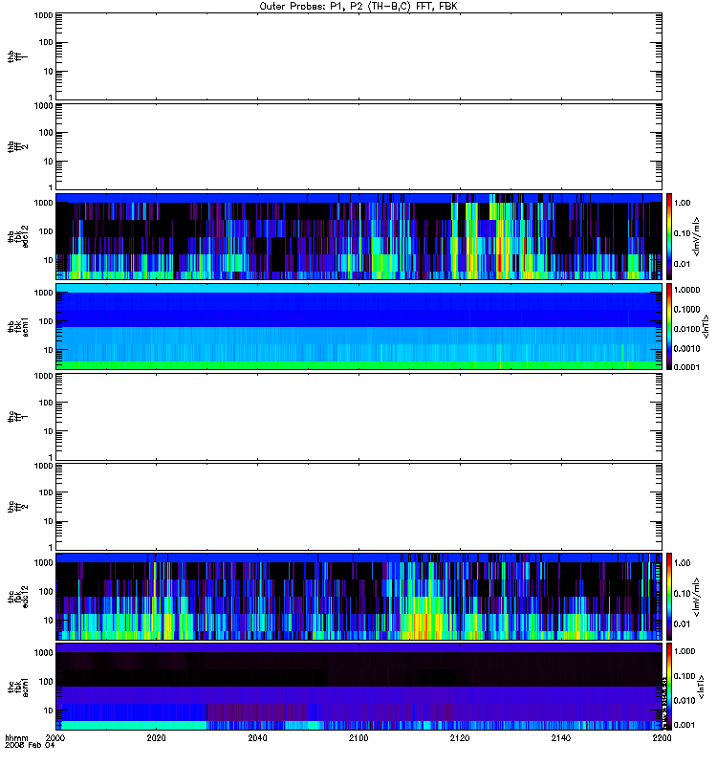Click the 'thb fbk edc12' y-axis label
717x765 pixels.
click(18, 236)
